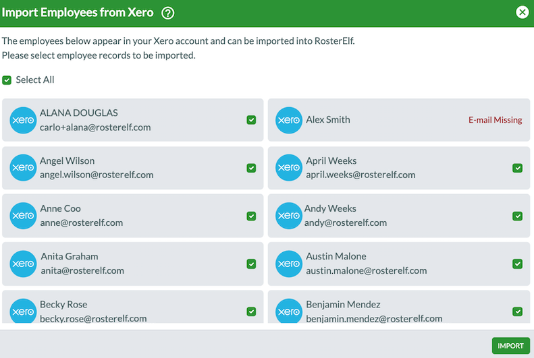Click the Andy Weeks name
The width and height of the screenshot is (534, 358).
tap(330, 208)
